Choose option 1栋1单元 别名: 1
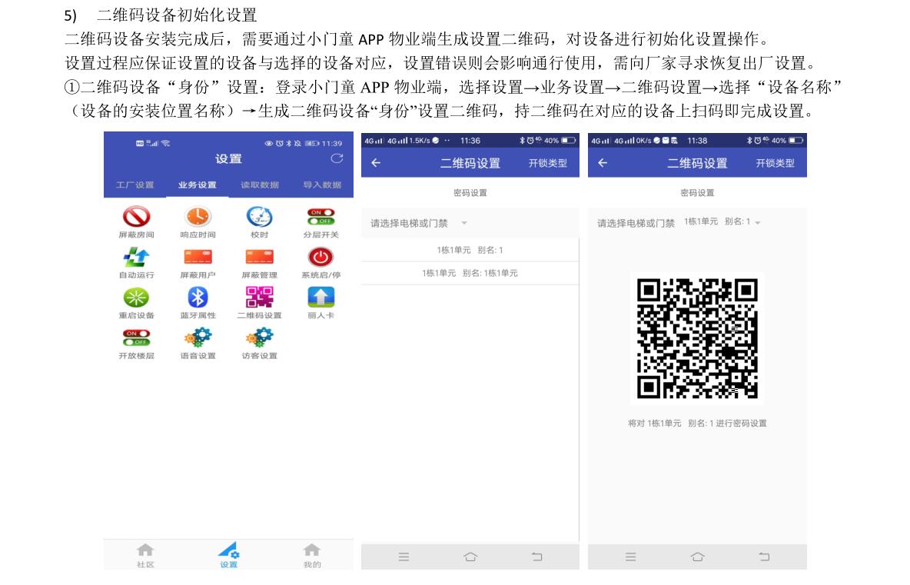Viewport: 910px width, 585px height. click(470, 250)
